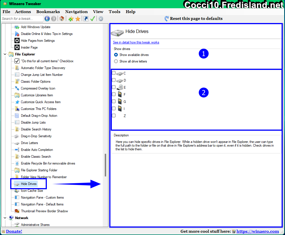
Task: Select Navigation Pane - Default Items
Action: [42, 204]
